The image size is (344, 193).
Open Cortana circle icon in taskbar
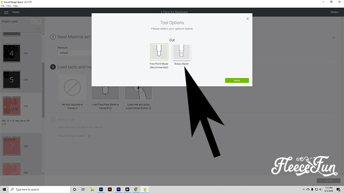pos(74,190)
